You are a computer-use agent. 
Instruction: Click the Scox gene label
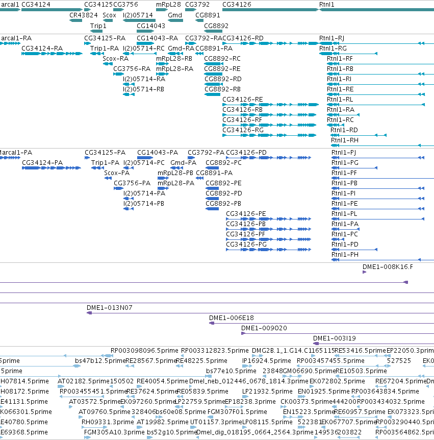[109, 15]
